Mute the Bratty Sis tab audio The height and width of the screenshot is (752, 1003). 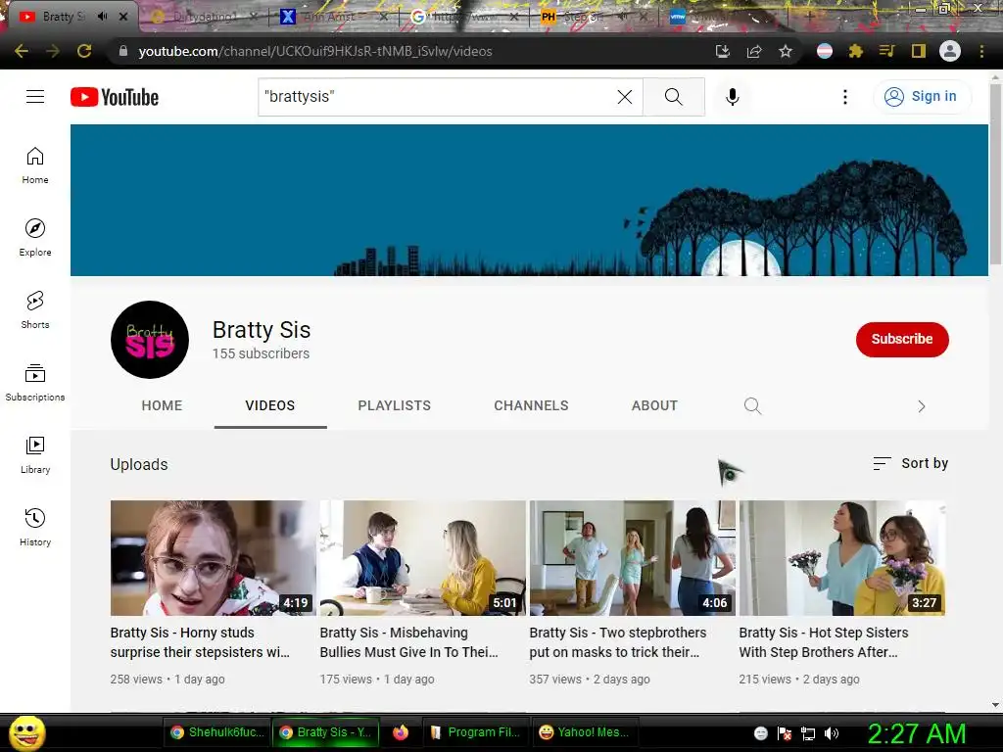coord(102,17)
